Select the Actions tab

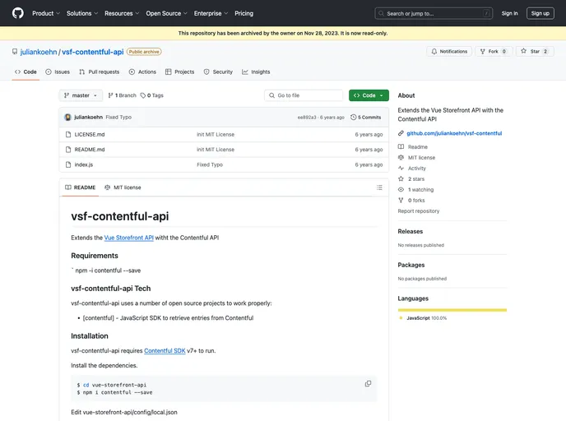point(142,72)
